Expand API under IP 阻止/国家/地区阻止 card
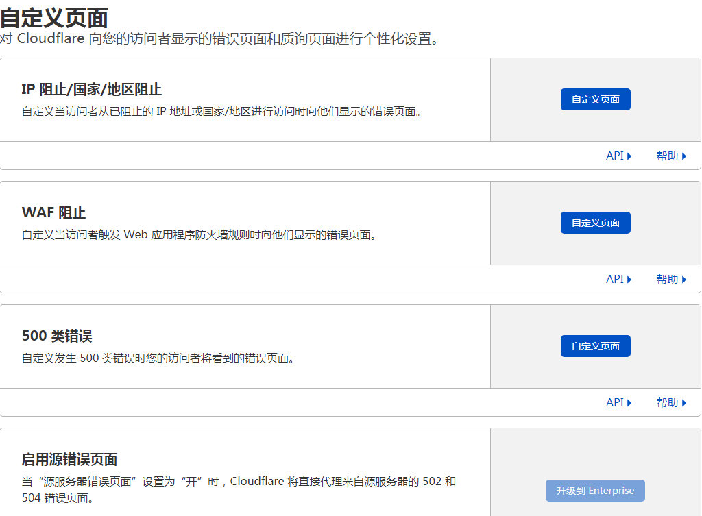This screenshot has width=702, height=516. [x=618, y=156]
